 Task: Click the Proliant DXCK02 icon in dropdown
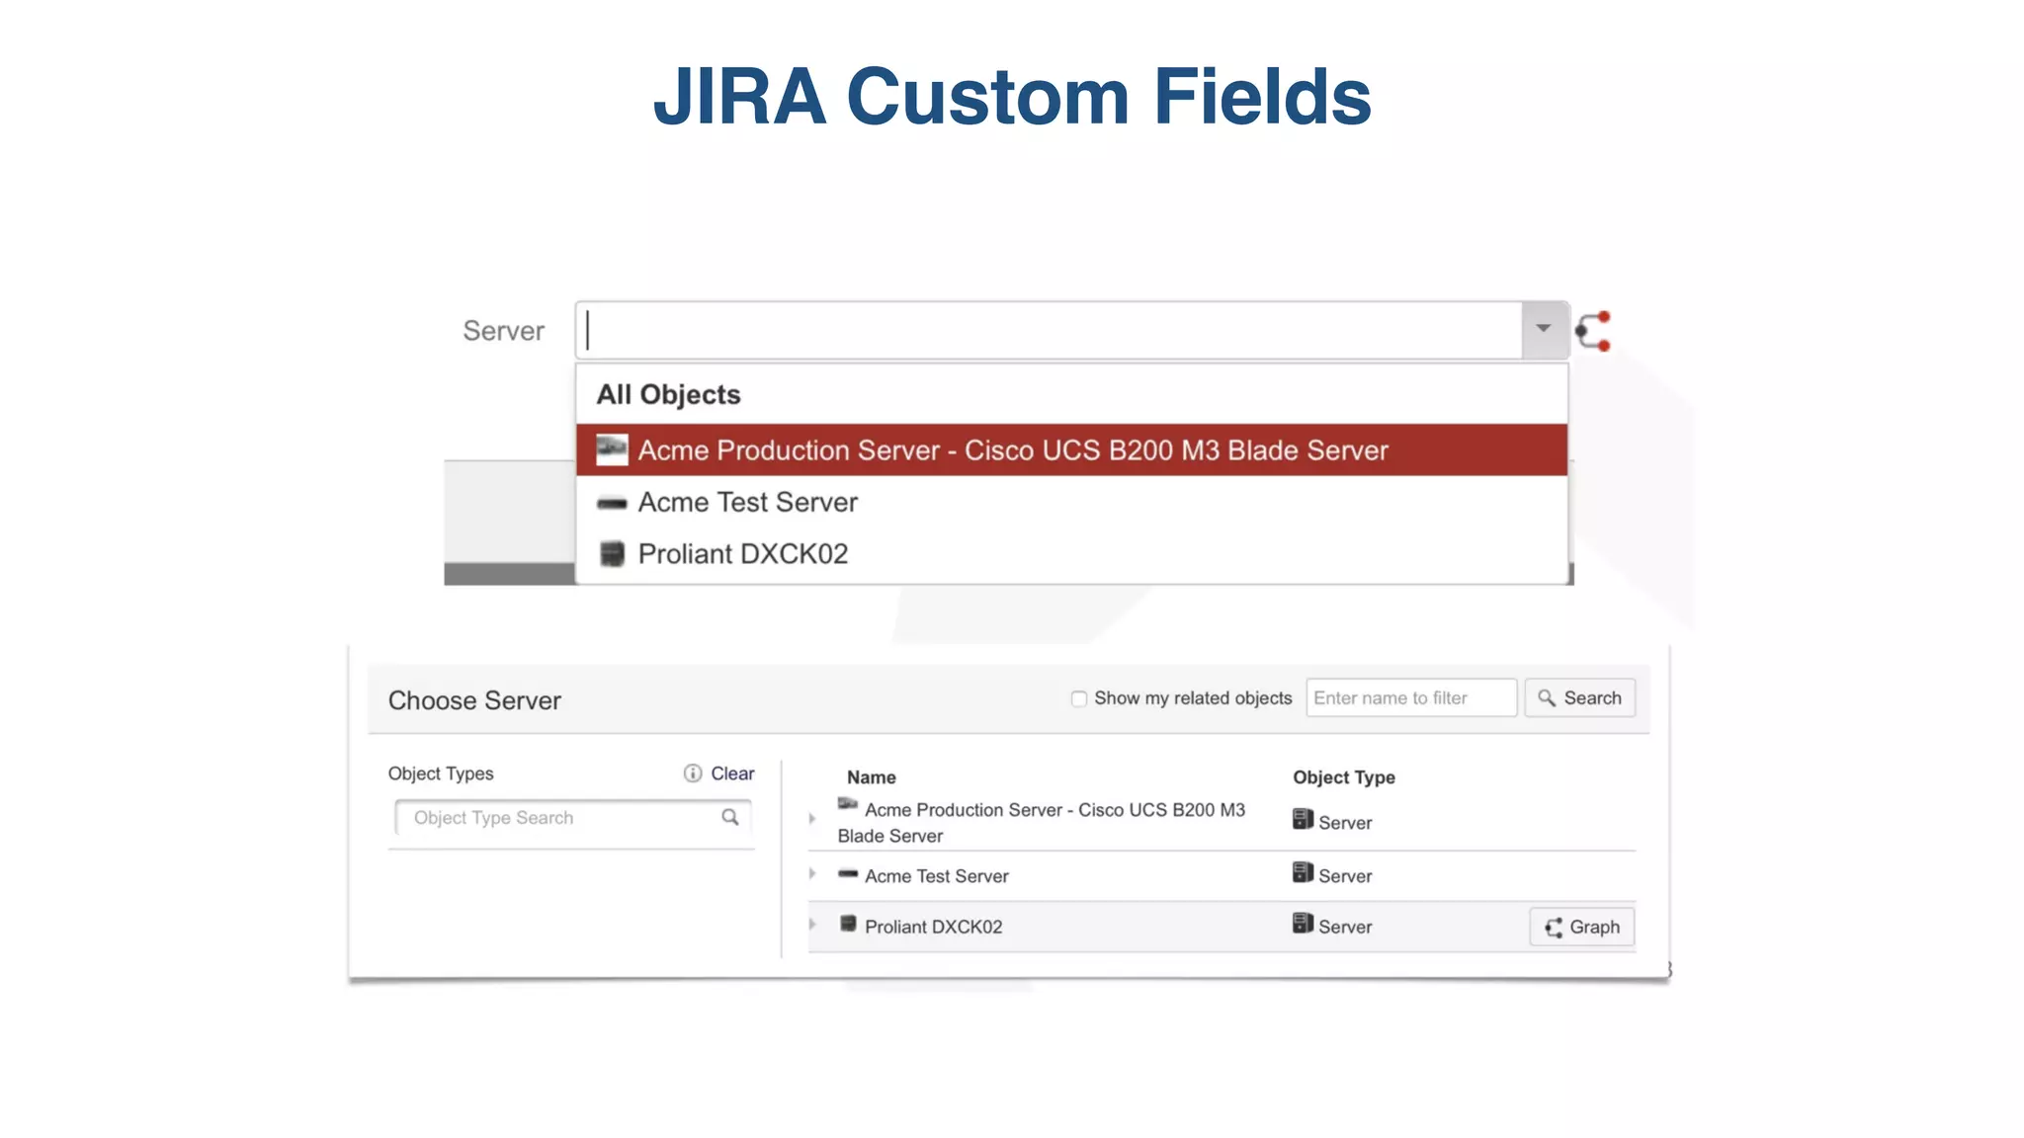612,554
